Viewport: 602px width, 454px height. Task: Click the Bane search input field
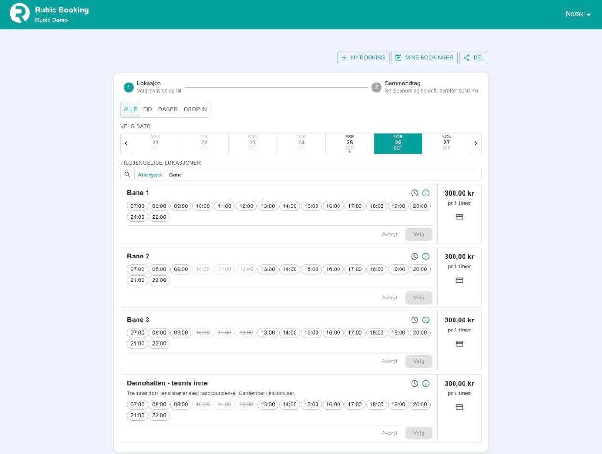point(323,175)
